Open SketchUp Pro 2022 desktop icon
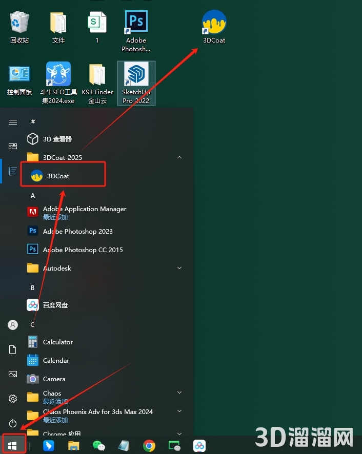This screenshot has width=362, height=454. (136, 82)
